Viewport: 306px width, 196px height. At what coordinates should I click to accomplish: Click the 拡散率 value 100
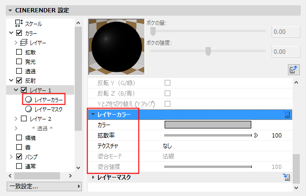[276, 136]
